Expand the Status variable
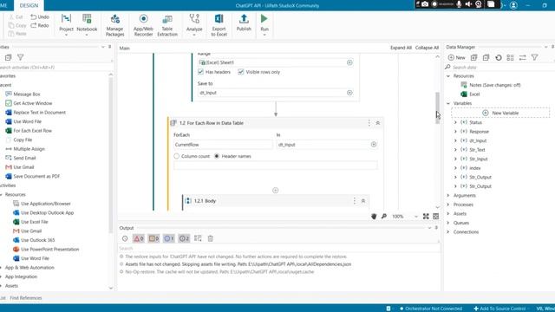This screenshot has height=312, width=555. pyautogui.click(x=455, y=122)
